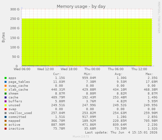Image resolution: width=162 pixels, height=140 pixels.
Task: Click the inactive max value '1.32G'
Action: coord(153,129)
